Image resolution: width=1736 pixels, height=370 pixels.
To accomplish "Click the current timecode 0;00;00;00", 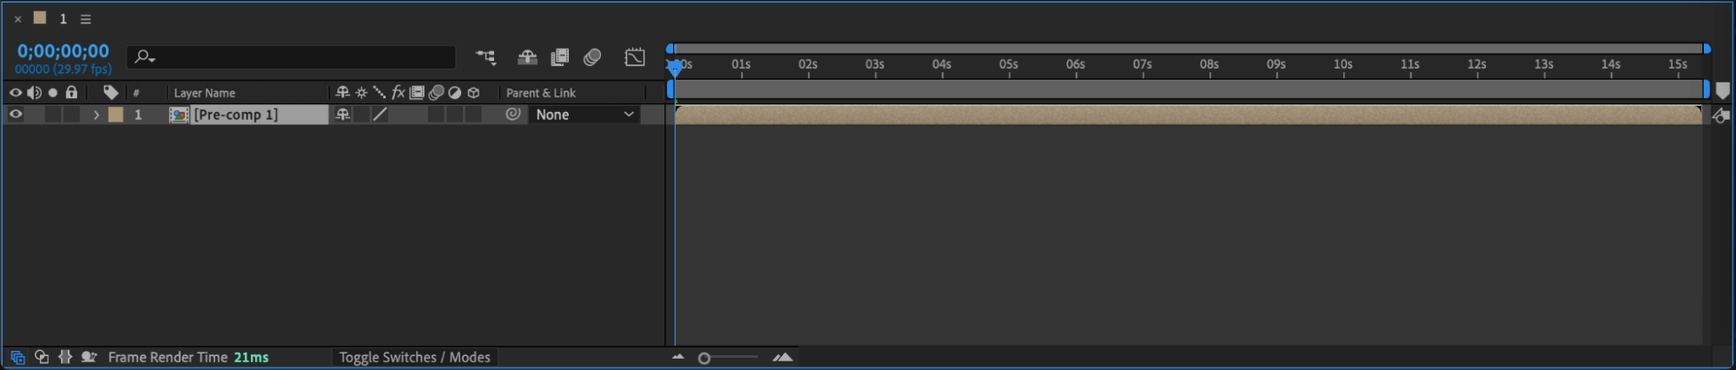I will tap(63, 51).
